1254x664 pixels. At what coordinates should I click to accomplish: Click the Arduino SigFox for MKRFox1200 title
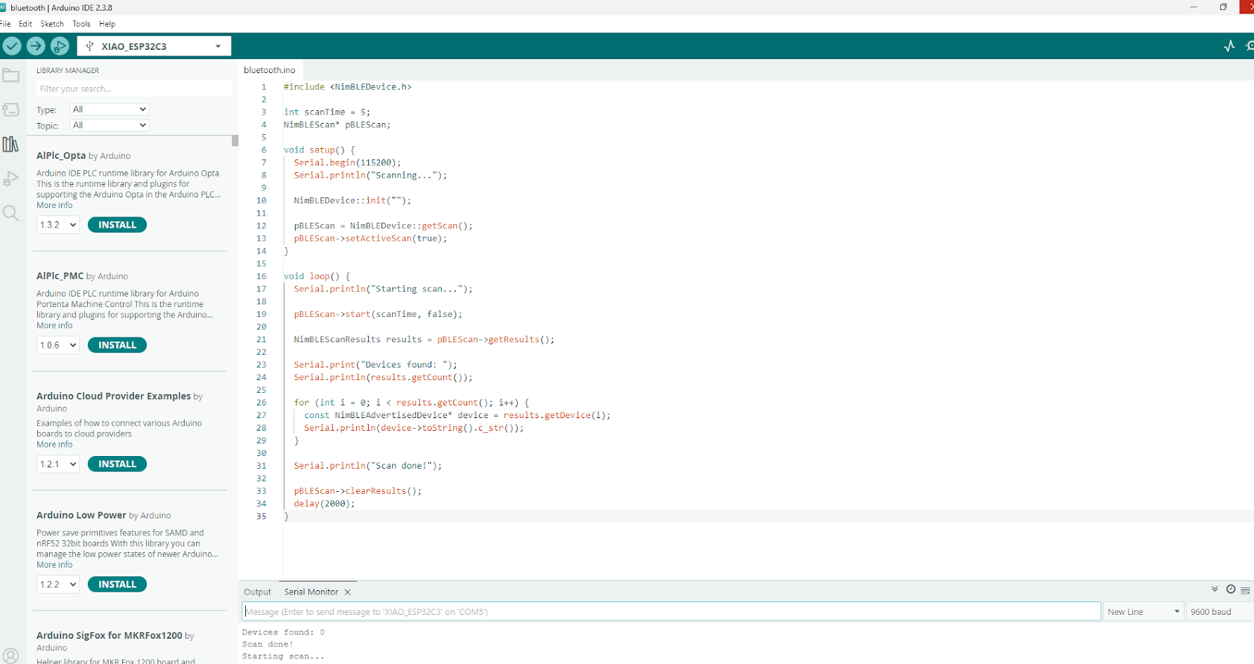pos(110,635)
